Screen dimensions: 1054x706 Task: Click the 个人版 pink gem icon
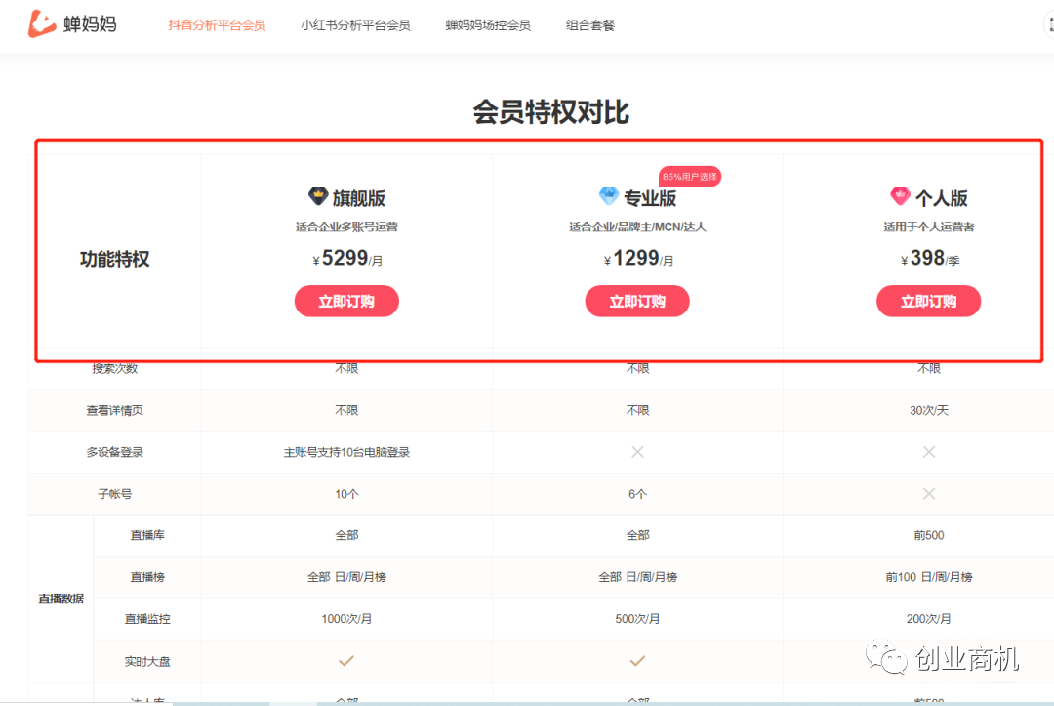900,196
